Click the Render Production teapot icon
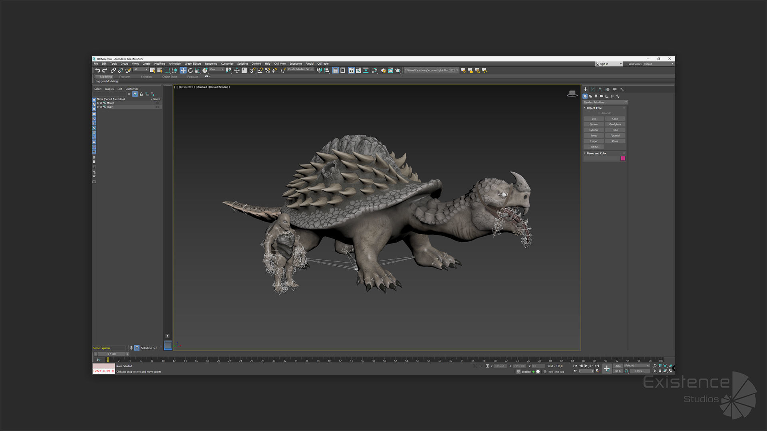This screenshot has height=431, width=767. click(x=398, y=70)
